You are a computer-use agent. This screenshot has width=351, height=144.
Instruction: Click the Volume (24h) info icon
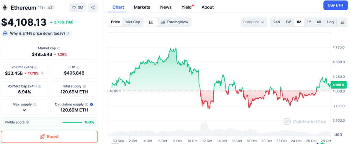click(36, 67)
